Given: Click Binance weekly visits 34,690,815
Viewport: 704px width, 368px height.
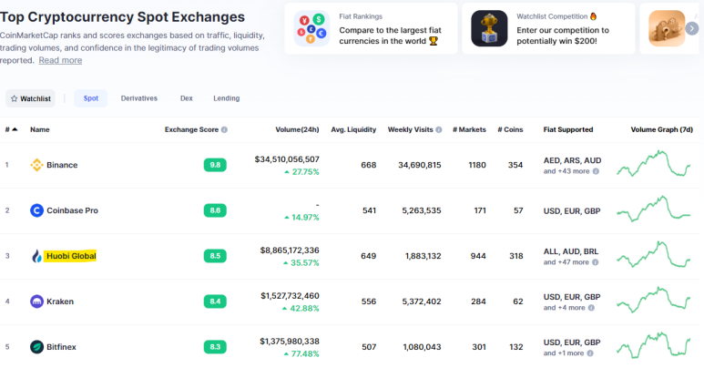Looking at the screenshot, I should point(419,165).
